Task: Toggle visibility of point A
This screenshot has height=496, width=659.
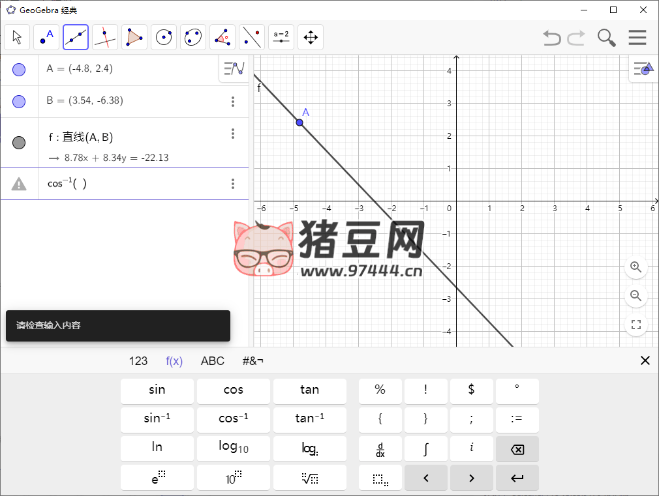Action: [19, 69]
